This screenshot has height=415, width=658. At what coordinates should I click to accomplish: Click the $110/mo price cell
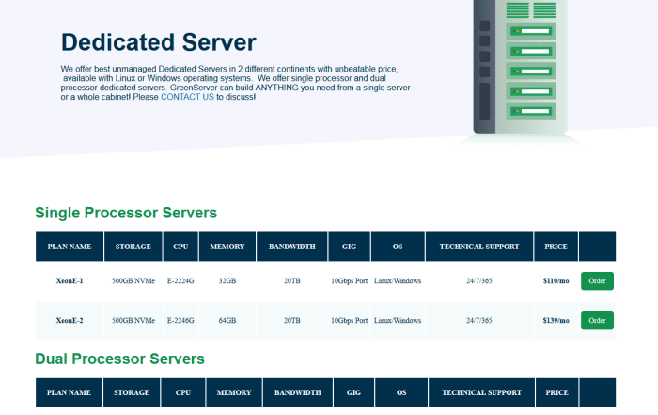tap(556, 280)
